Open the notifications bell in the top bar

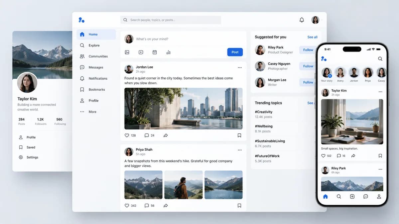302,20
